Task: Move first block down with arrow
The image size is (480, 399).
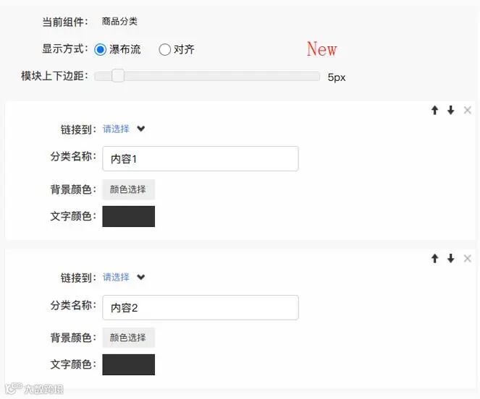Action: click(450, 111)
